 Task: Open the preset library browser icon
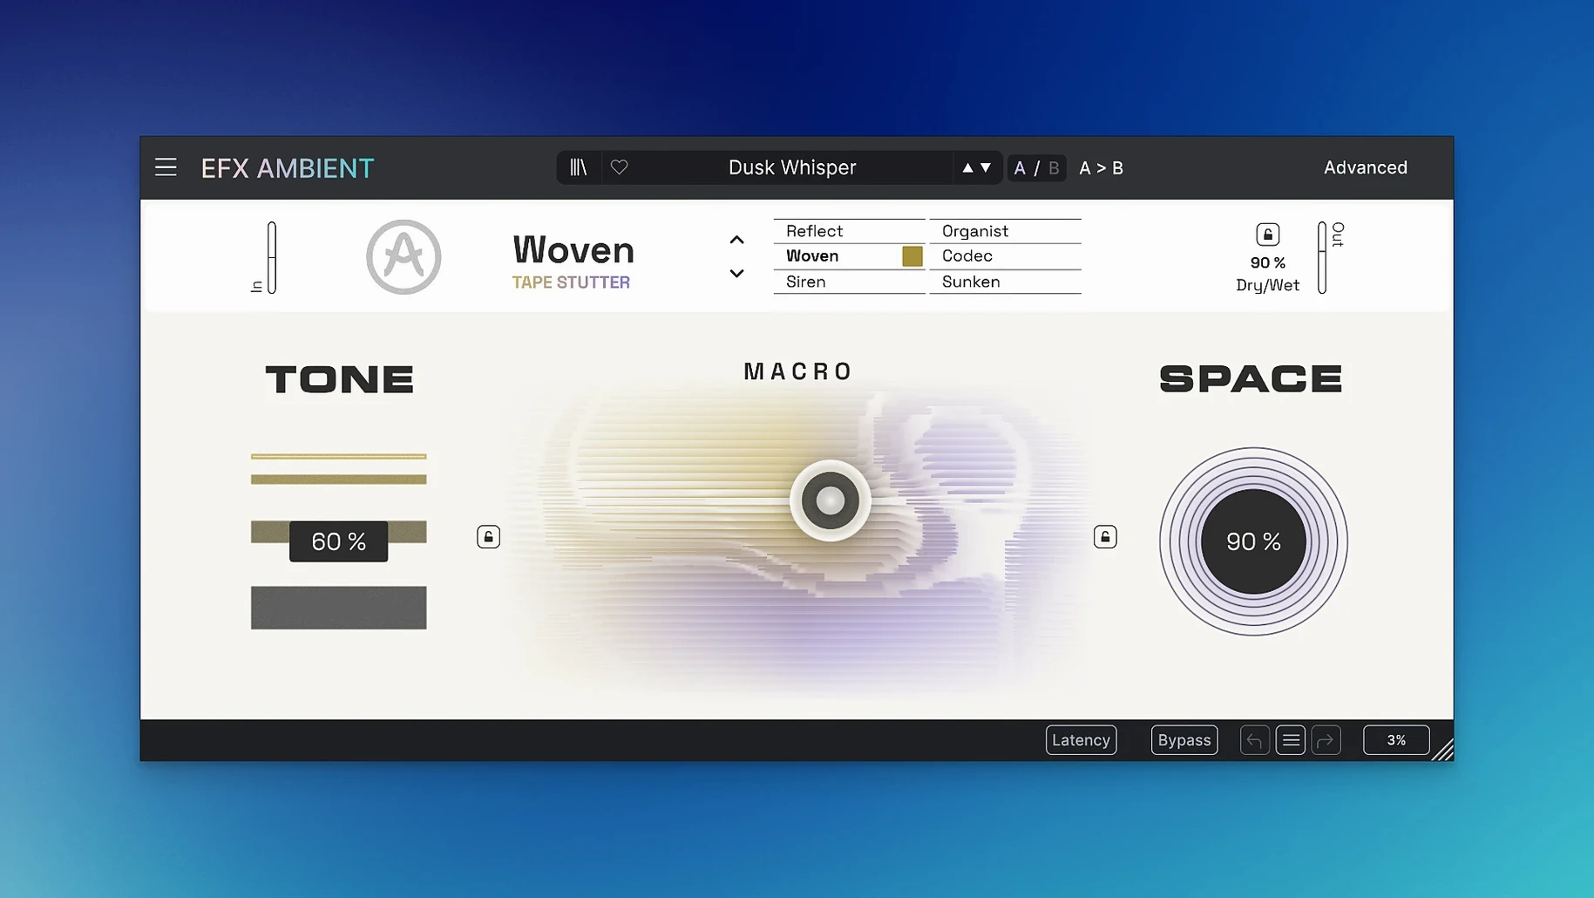(579, 167)
